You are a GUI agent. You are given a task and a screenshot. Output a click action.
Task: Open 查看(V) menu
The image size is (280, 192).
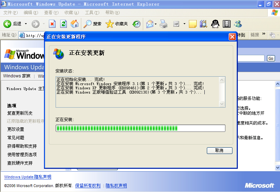[x=51, y=13]
